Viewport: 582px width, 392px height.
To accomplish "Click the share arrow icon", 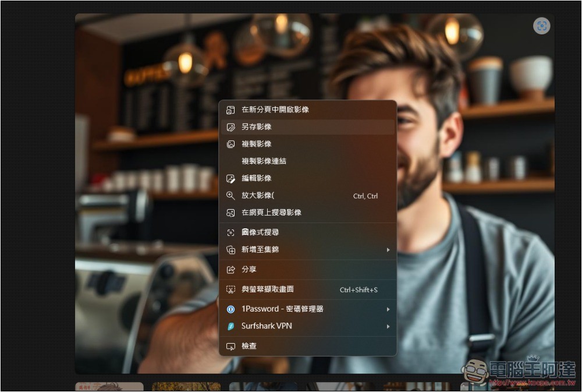I will (230, 270).
